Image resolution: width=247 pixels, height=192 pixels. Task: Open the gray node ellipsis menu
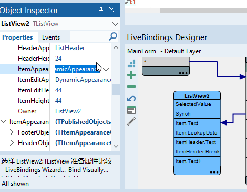(x=183, y=73)
